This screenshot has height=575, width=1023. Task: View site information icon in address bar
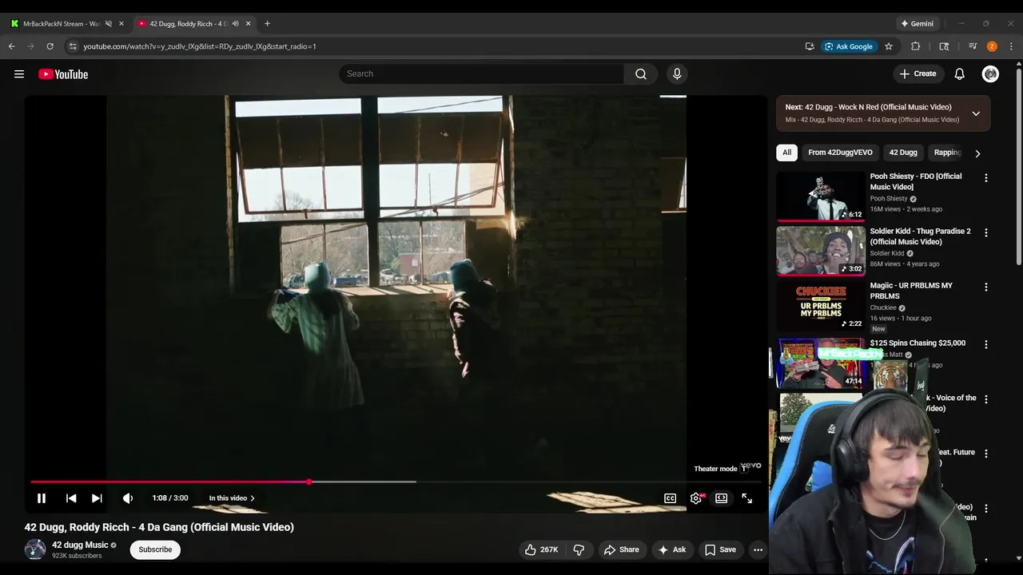73,46
